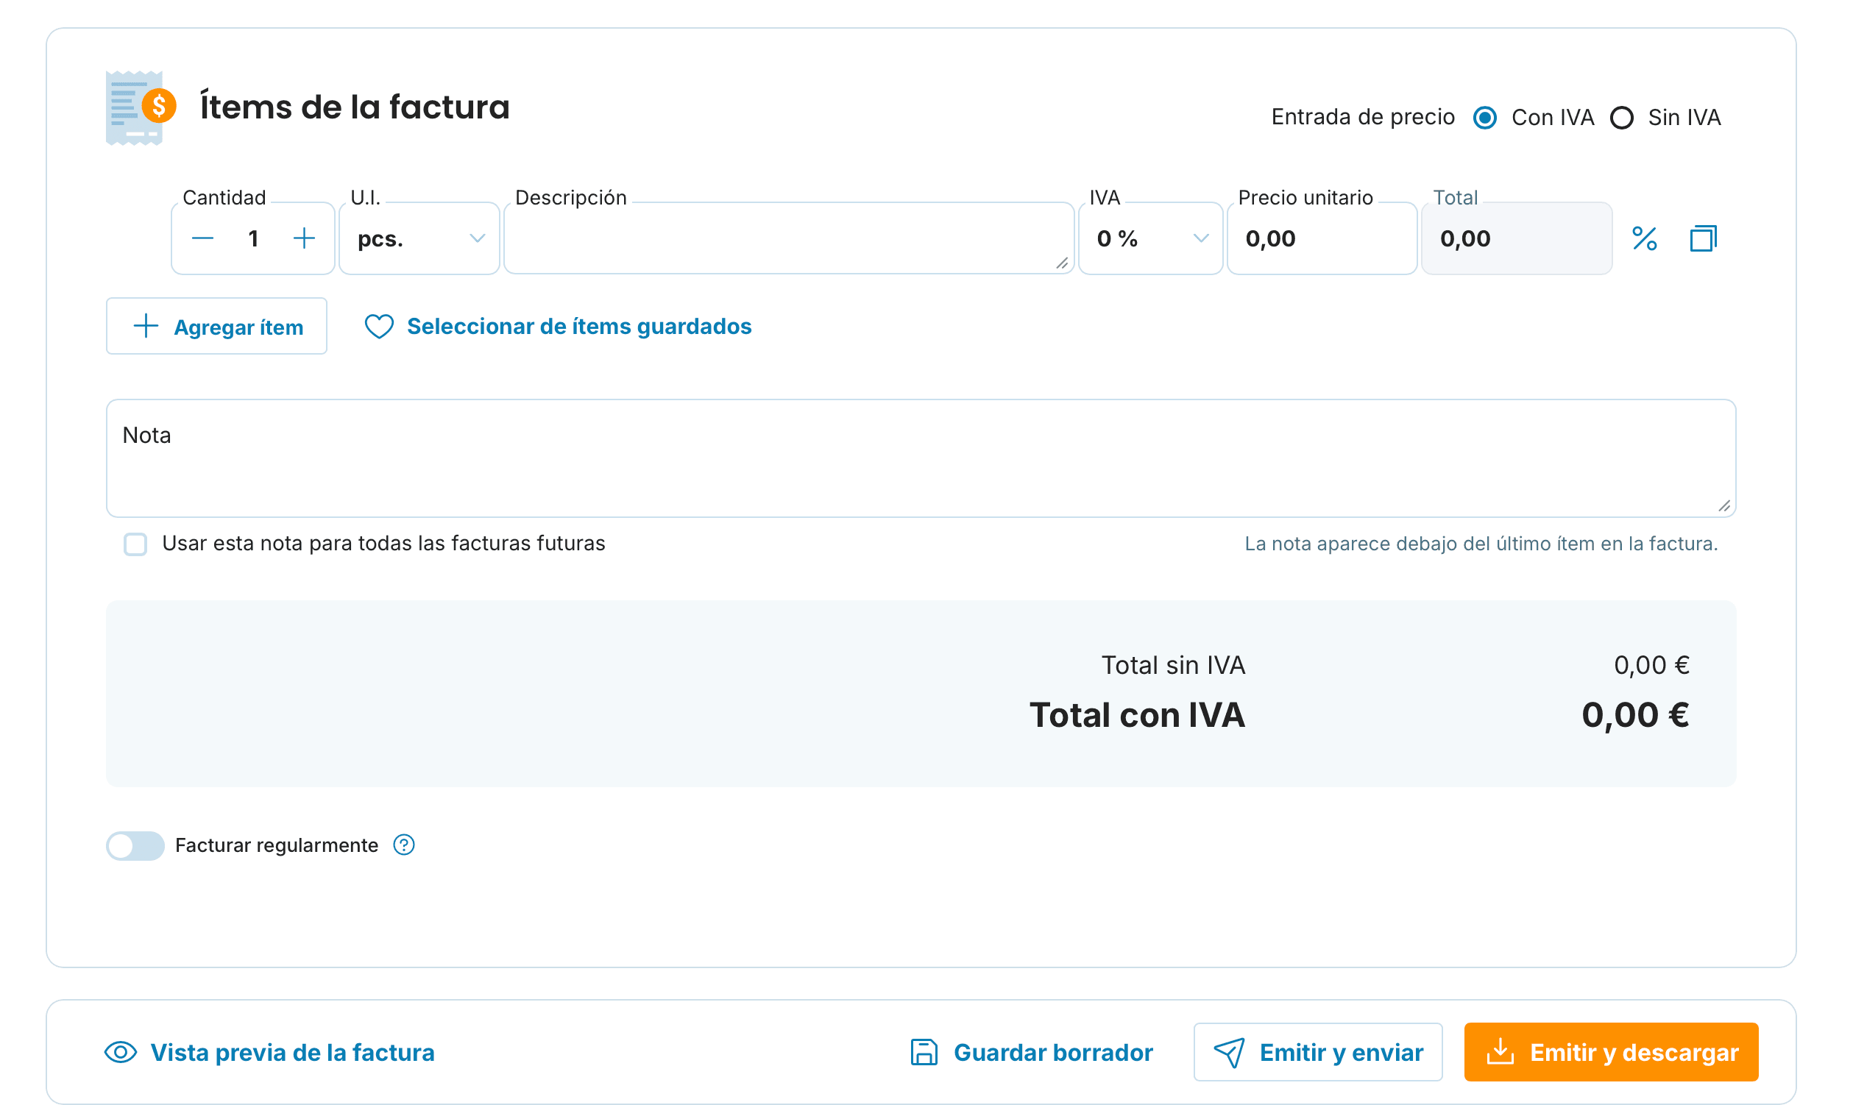Click the Emitir y enviar button
This screenshot has height=1105, width=1853.
coord(1317,1052)
